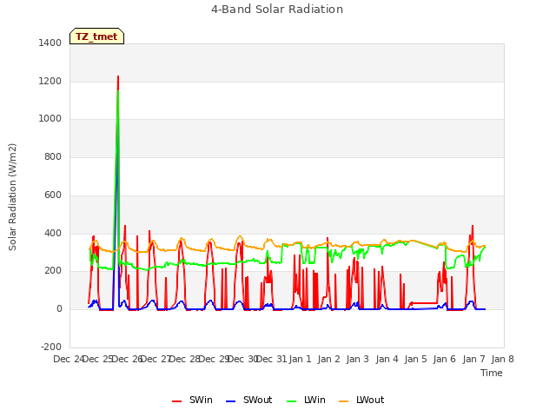The image size is (556, 417).
Task: Click the Solar Radiation (W/m2) axis title
Action: tap(12, 197)
